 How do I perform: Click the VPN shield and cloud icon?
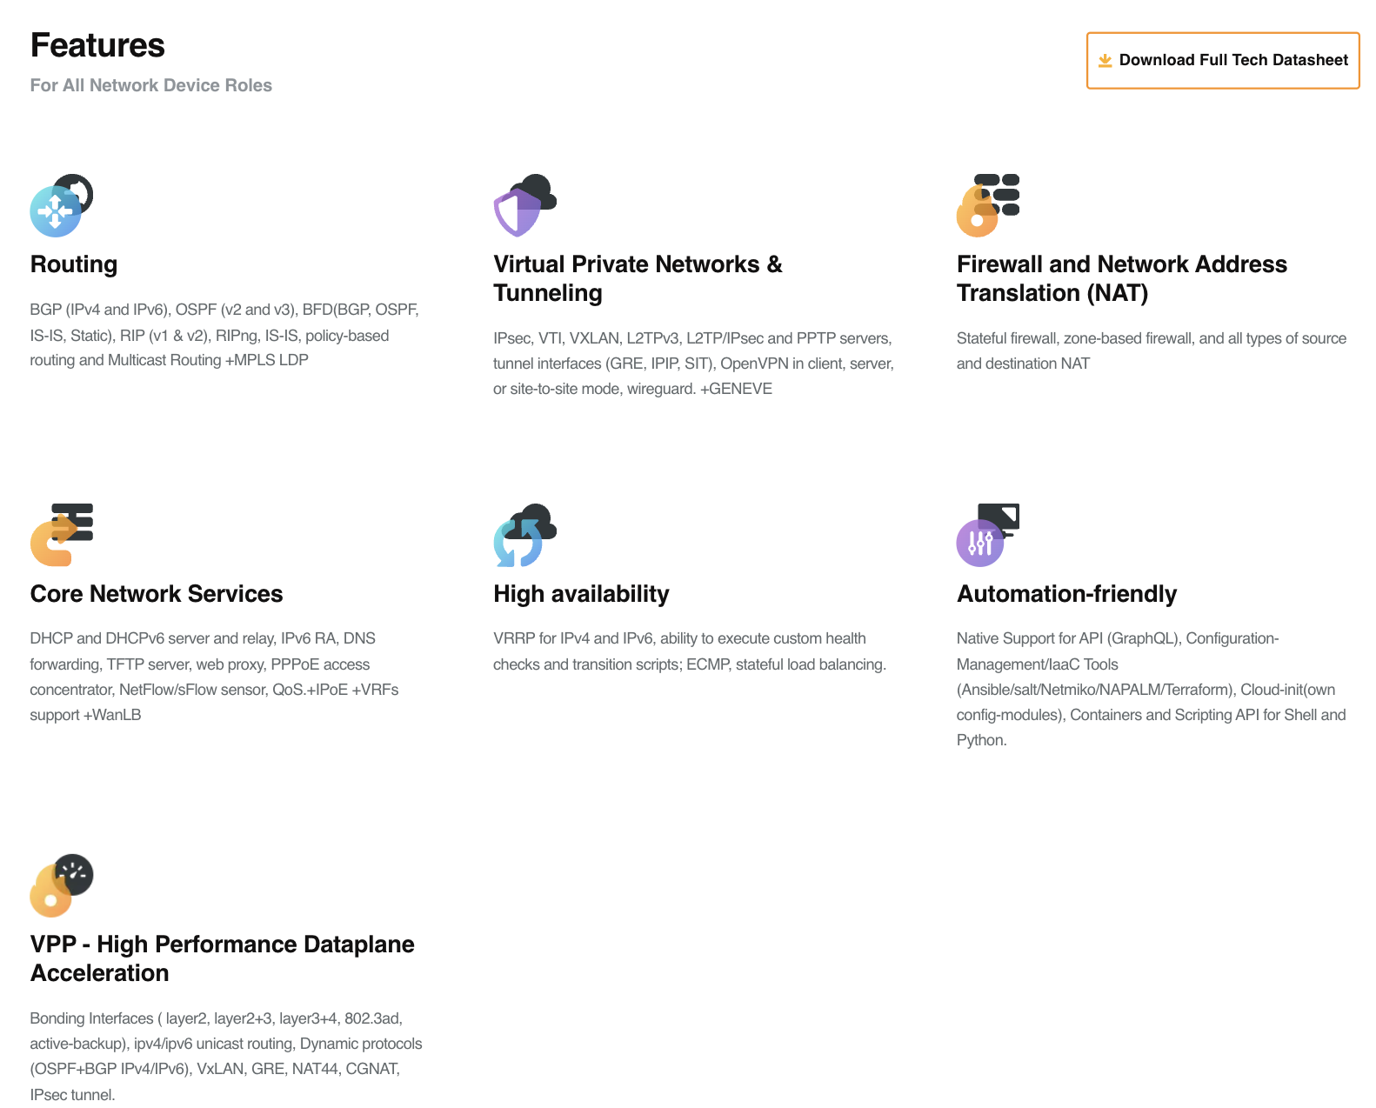pos(524,206)
